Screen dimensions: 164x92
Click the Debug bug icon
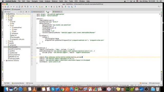click(x=52, y=7)
